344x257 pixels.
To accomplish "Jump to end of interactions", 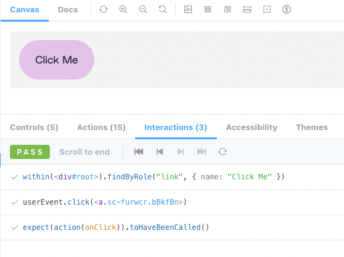I will (202, 152).
